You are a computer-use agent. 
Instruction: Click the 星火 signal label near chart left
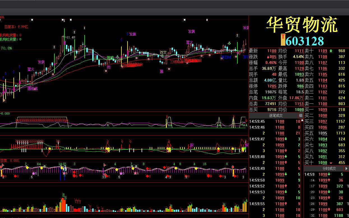pos(31,69)
